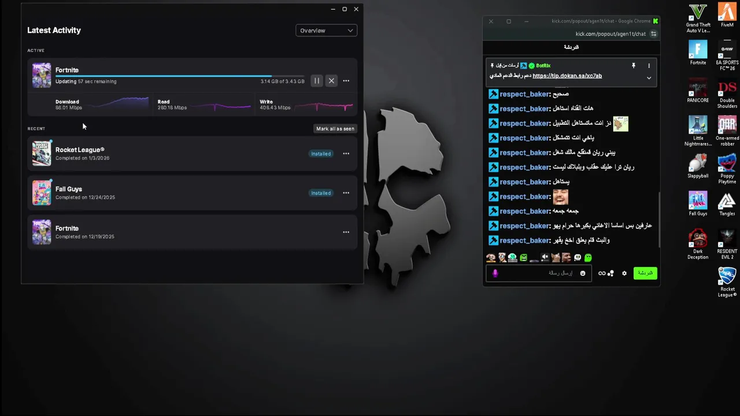Click the purple microphone icon in chat input

tap(495, 273)
